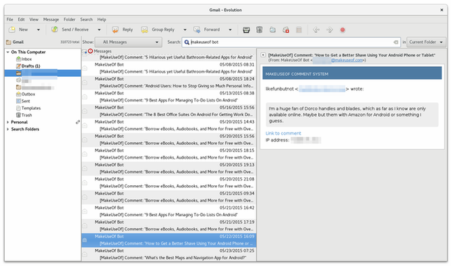Click the Delete message trash icon
The width and height of the screenshot is (451, 266).
260,30
